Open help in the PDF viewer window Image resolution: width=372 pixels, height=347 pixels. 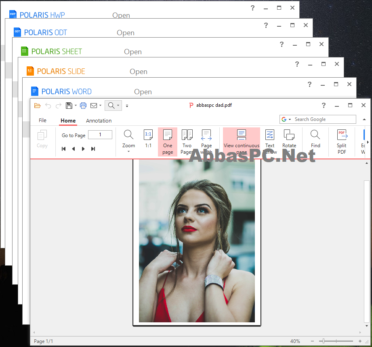[324, 106]
